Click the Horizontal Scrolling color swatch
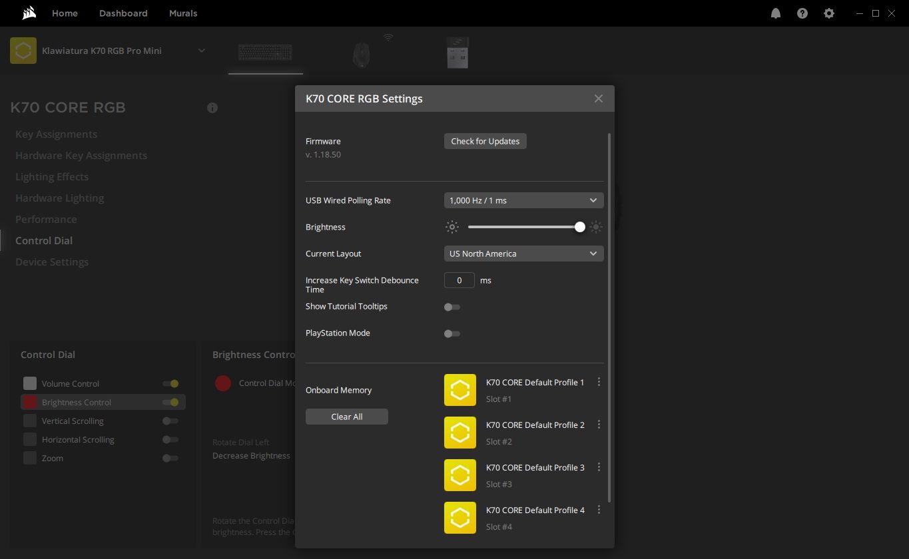Image resolution: width=909 pixels, height=559 pixels. click(x=30, y=439)
